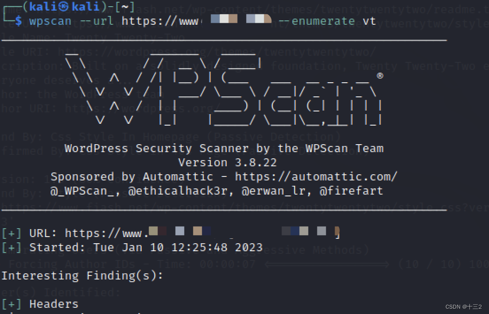489x314 pixels.
Task: Click the tilde home directory indicator
Action: (x=124, y=7)
